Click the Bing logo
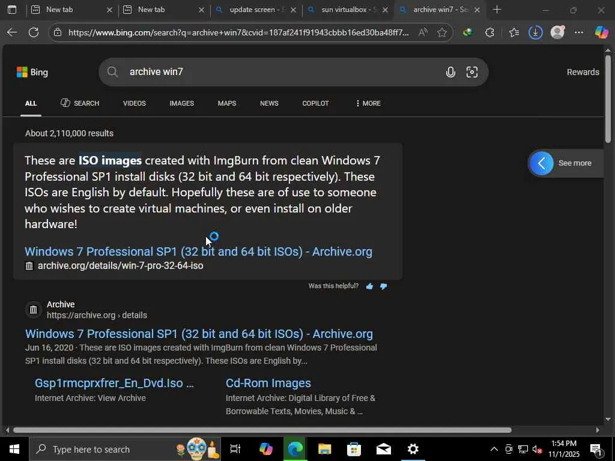The width and height of the screenshot is (615, 461). [x=32, y=72]
